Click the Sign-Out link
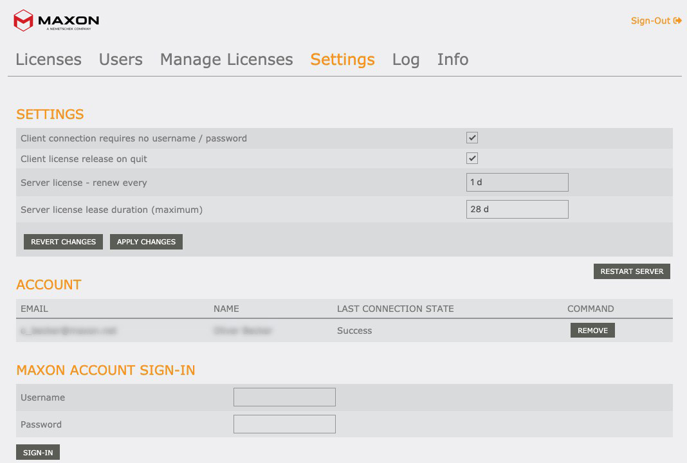The width and height of the screenshot is (687, 463). [650, 21]
